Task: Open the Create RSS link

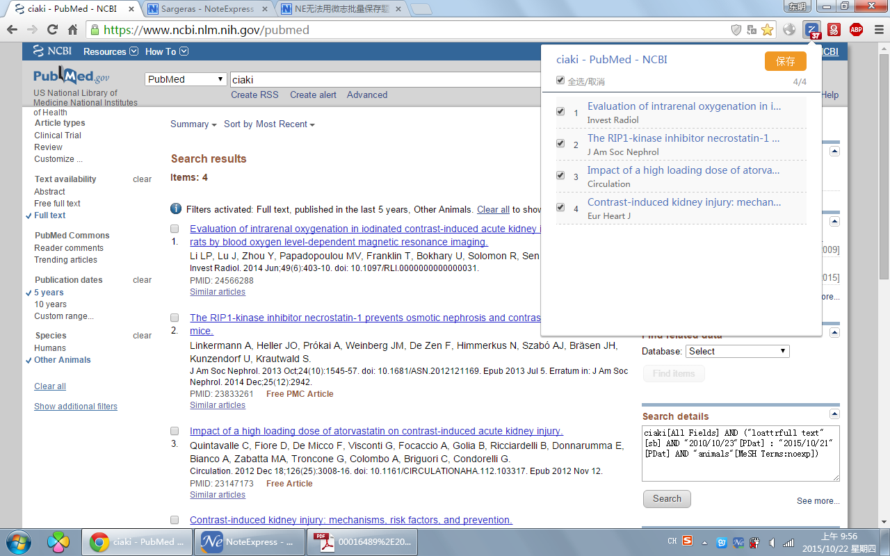Action: (x=254, y=95)
